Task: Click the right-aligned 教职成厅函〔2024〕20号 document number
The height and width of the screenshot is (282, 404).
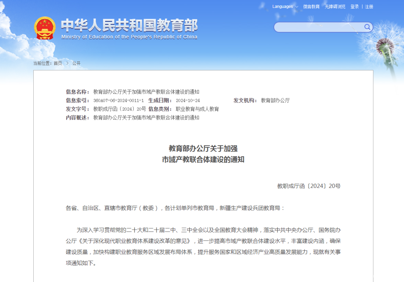Action: point(309,186)
